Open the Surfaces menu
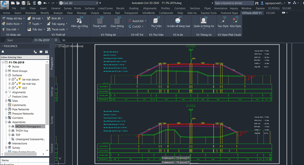The height and width of the screenshot is (165, 304). click(x=89, y=8)
